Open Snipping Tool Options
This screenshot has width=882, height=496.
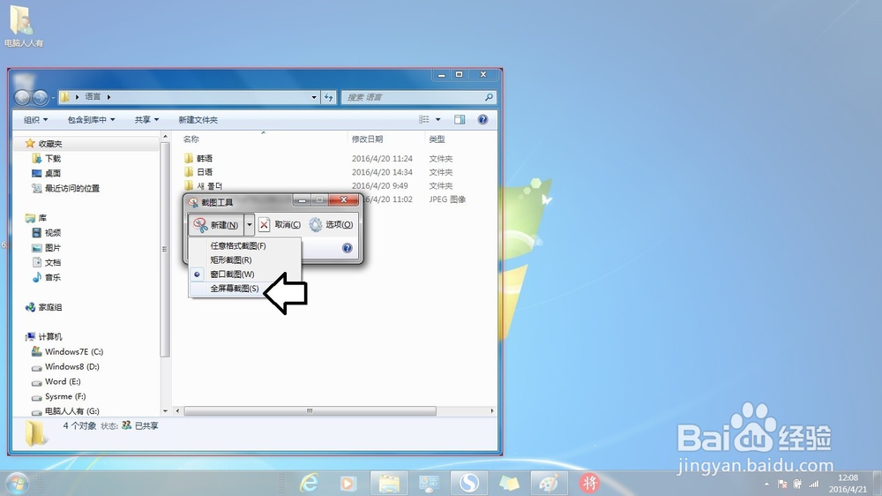pyautogui.click(x=331, y=225)
